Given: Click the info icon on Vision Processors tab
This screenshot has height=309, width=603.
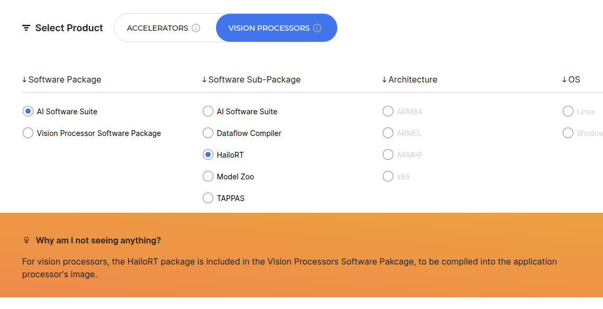Looking at the screenshot, I should pyautogui.click(x=317, y=28).
